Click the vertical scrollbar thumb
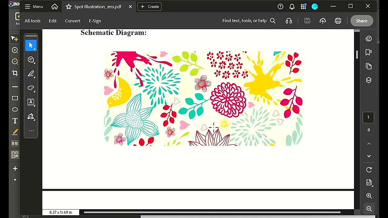 (357, 54)
